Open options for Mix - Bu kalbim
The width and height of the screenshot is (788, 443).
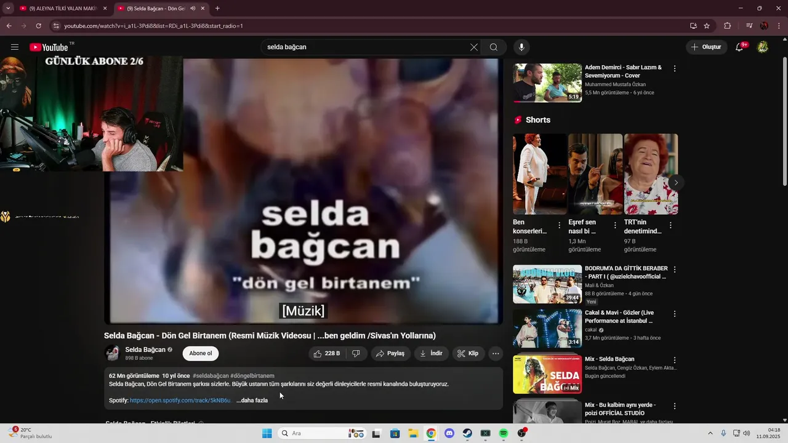click(x=675, y=406)
